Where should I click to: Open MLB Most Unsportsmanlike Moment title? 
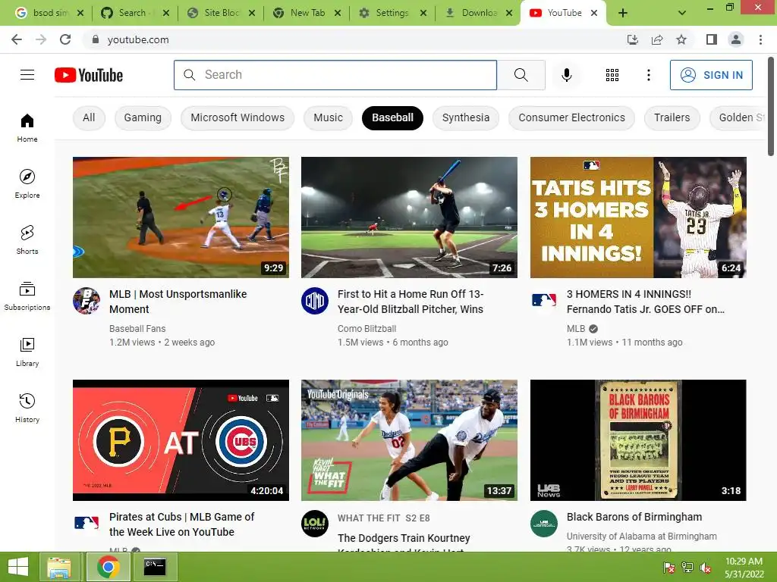178,302
